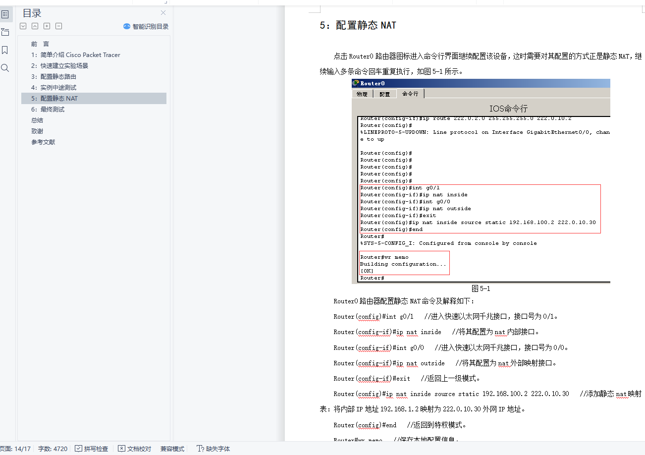Jump to 6: 最终测试 section
Viewport: 645px width, 455px height.
[x=48, y=110]
